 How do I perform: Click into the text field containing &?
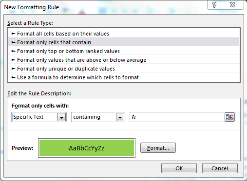click(177, 117)
